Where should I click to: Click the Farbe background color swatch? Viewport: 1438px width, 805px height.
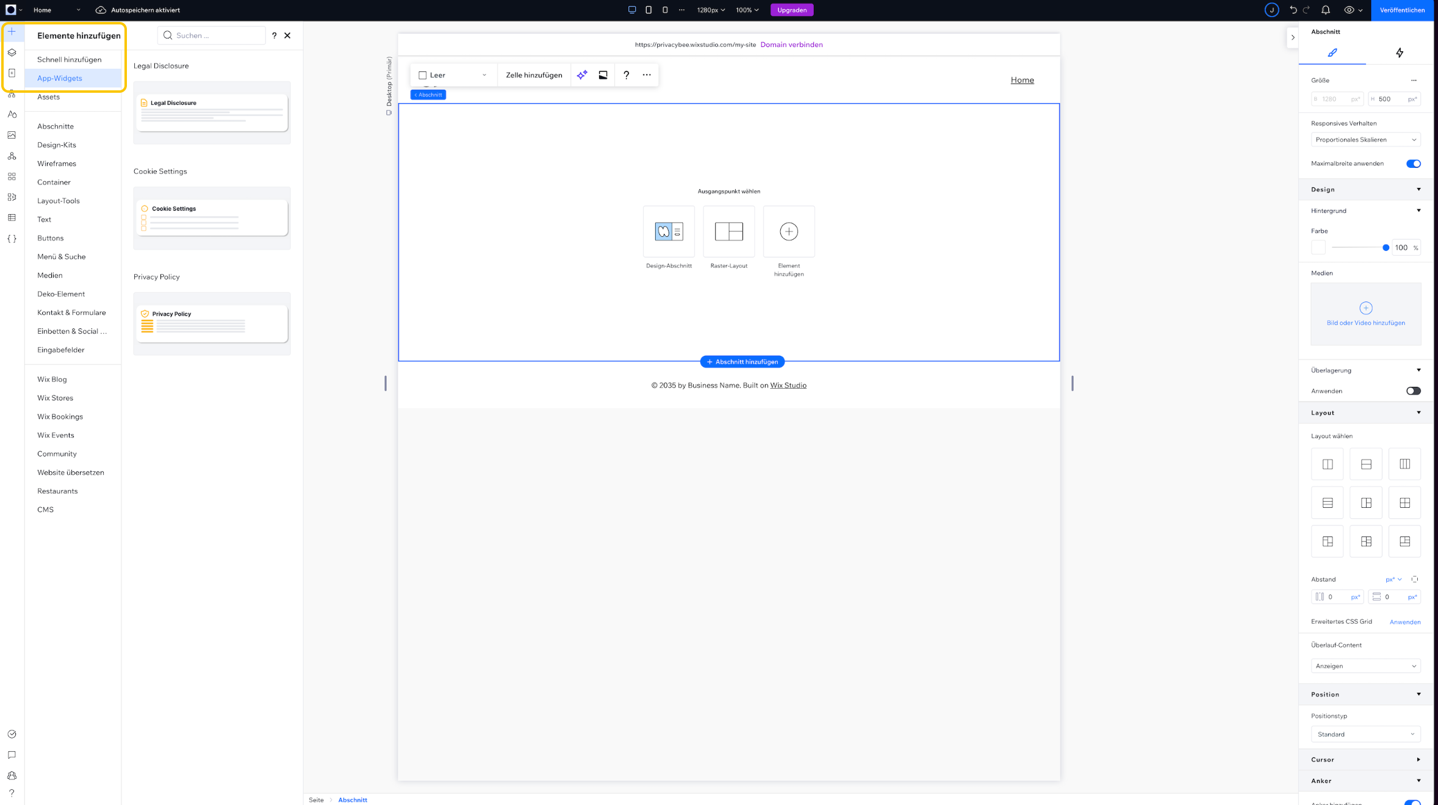pyautogui.click(x=1318, y=248)
